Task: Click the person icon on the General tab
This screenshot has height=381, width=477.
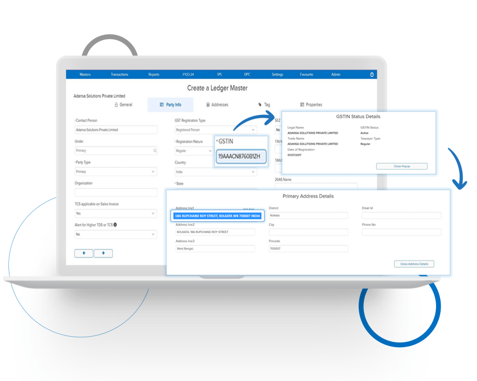Action: coord(116,104)
